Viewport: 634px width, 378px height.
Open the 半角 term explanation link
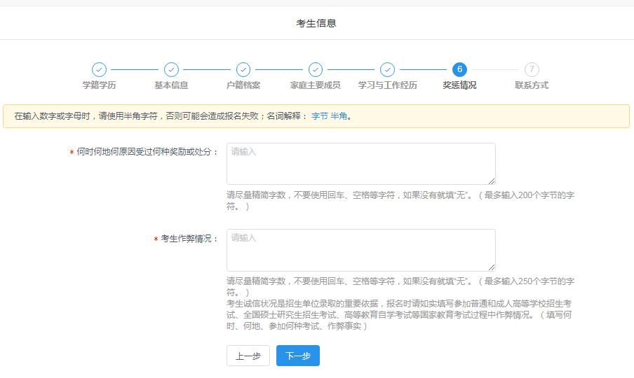339,116
